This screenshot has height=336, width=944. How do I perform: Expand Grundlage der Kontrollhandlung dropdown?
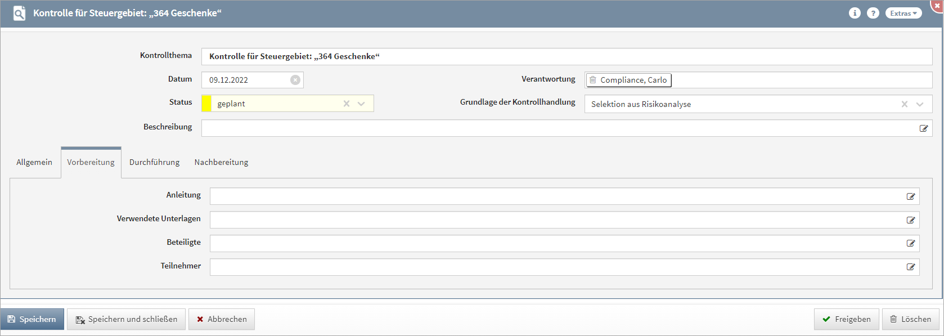(920, 104)
